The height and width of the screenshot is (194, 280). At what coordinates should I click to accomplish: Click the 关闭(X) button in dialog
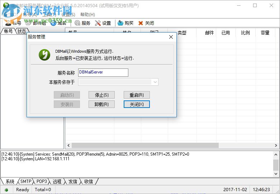[137, 104]
